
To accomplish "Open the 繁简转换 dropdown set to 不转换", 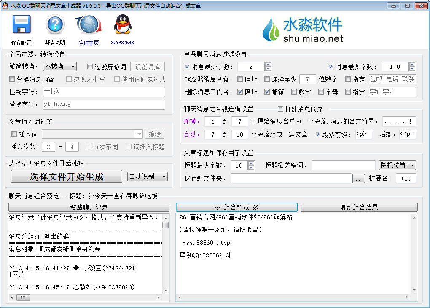I will 60,66.
